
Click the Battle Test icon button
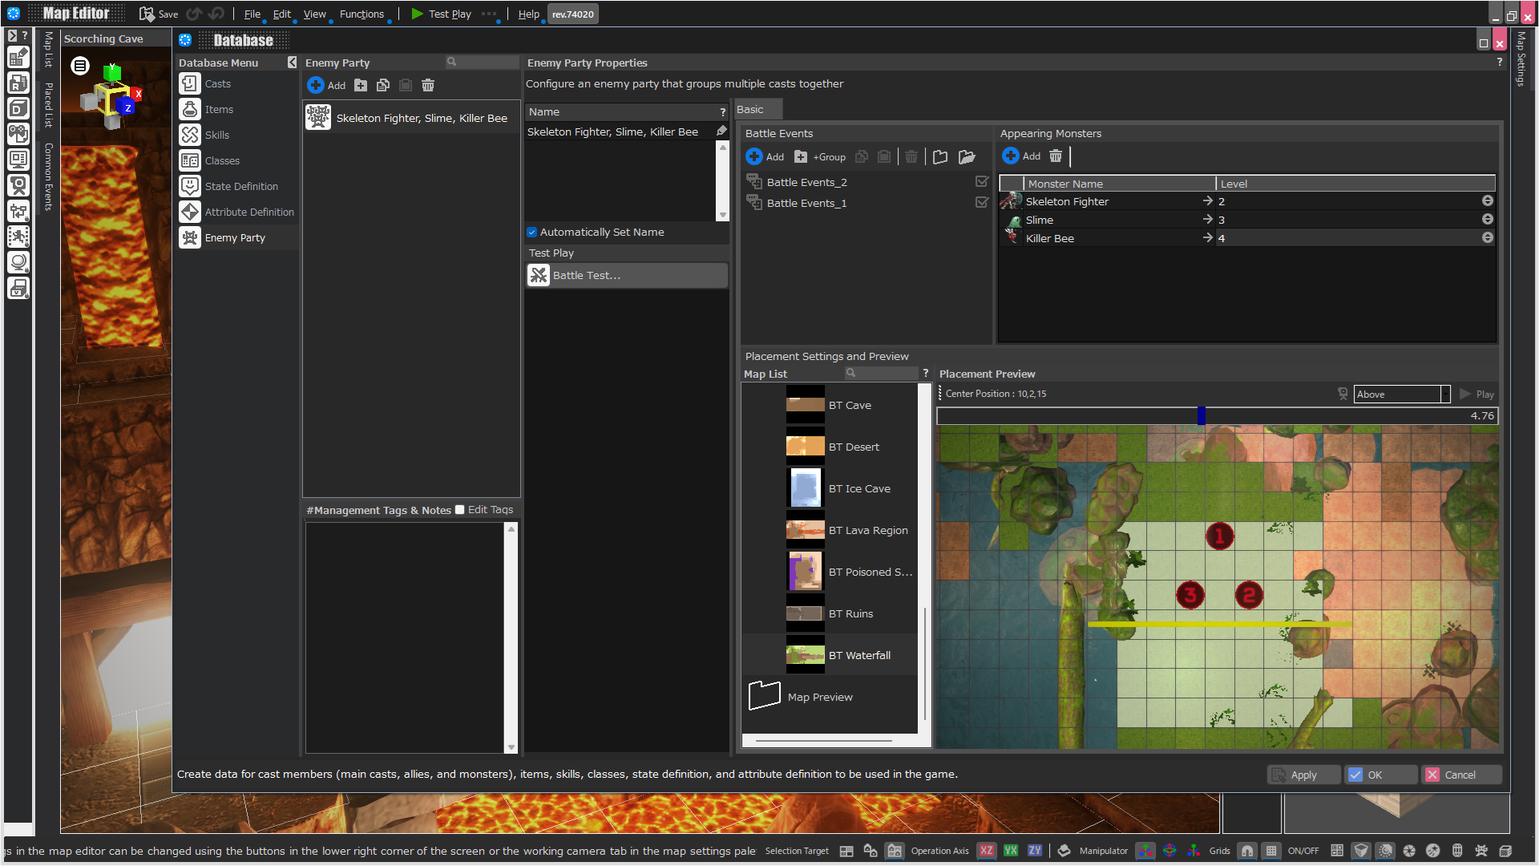click(539, 275)
